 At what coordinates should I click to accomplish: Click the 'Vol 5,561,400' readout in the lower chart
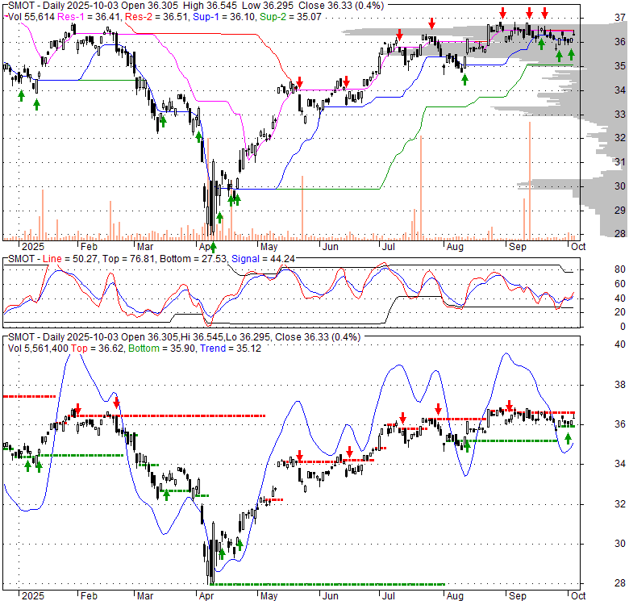click(x=38, y=348)
